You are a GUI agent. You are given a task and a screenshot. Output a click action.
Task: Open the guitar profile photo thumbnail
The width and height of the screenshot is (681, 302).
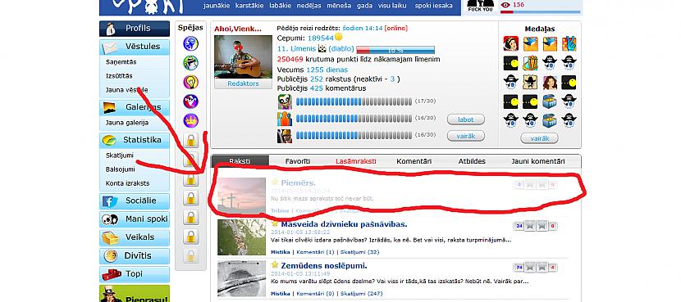tap(243, 56)
